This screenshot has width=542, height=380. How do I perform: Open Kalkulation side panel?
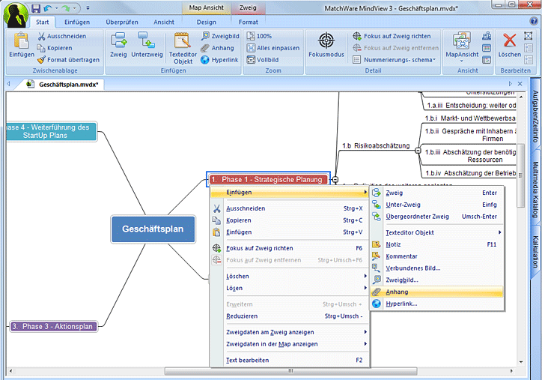coord(535,252)
